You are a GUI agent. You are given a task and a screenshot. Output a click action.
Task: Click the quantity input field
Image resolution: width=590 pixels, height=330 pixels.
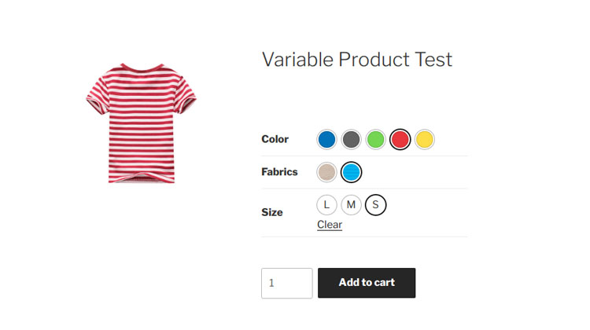(x=286, y=283)
